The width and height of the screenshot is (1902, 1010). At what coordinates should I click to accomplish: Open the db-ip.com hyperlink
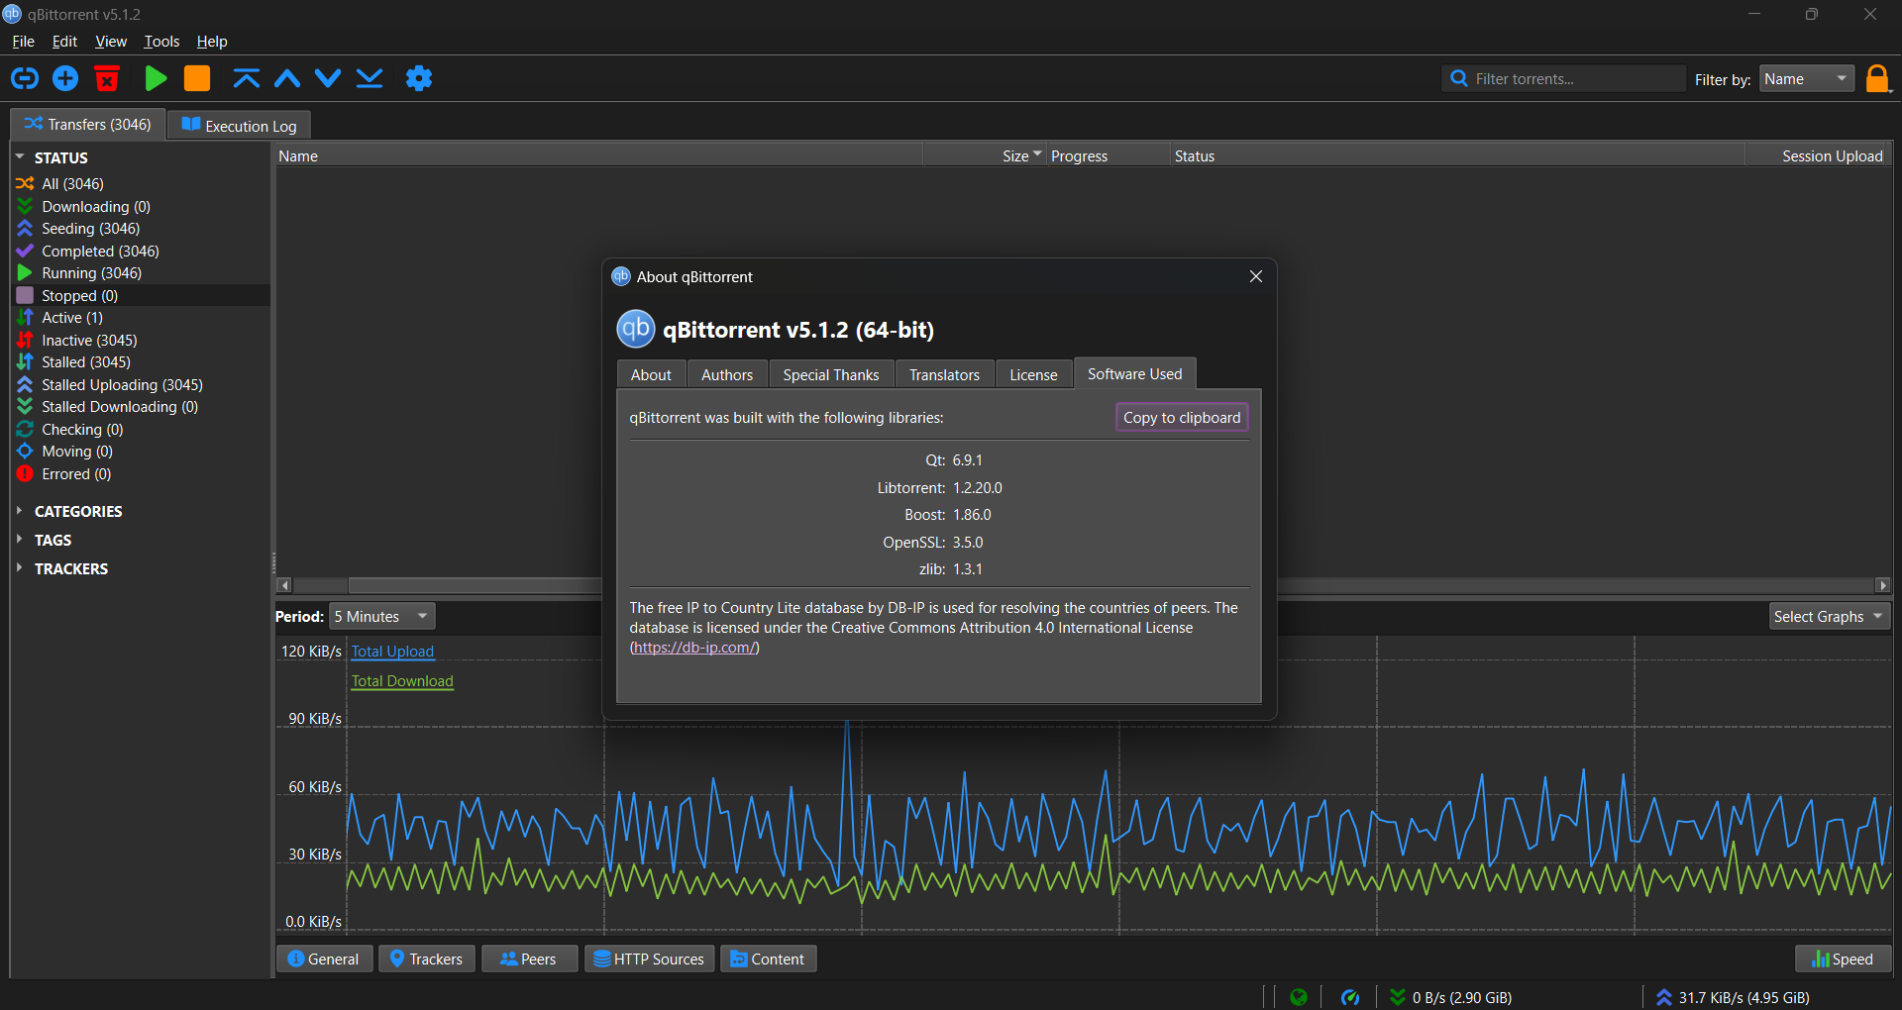coord(694,648)
